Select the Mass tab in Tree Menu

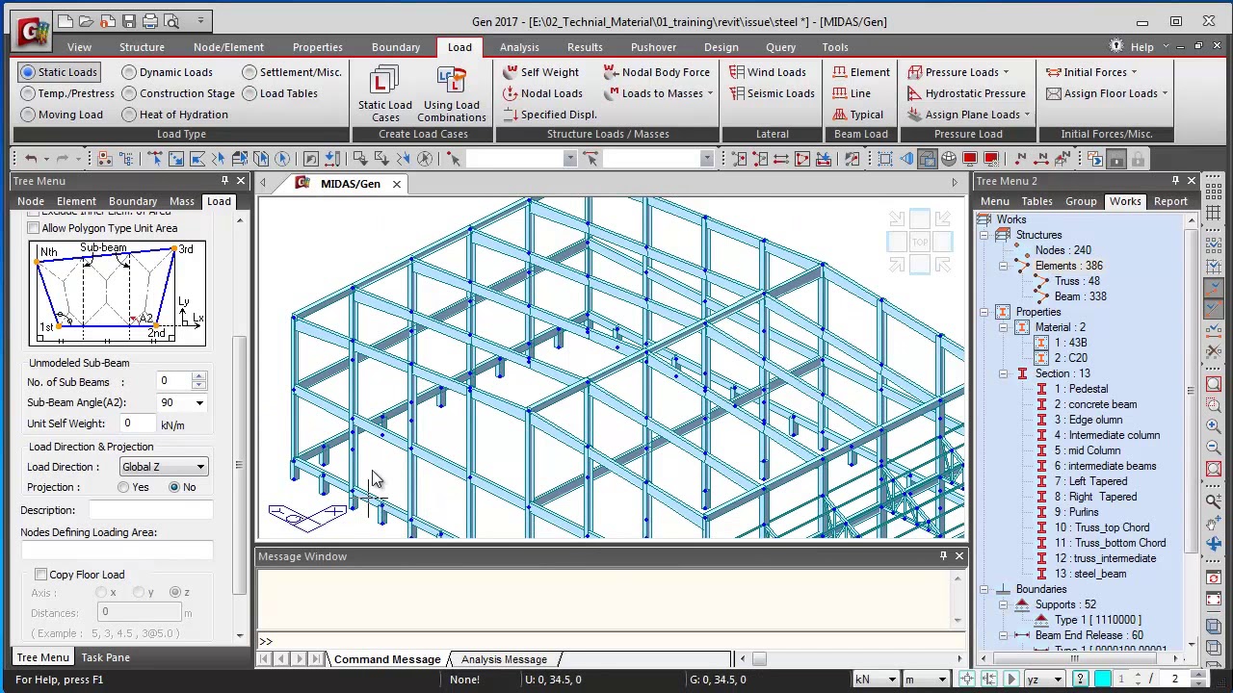pos(182,201)
